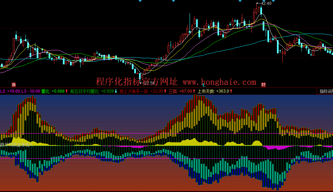The height and width of the screenshot is (192, 333).
Task: Select the L2 +10.00 indicator label
Action: tap(10, 91)
